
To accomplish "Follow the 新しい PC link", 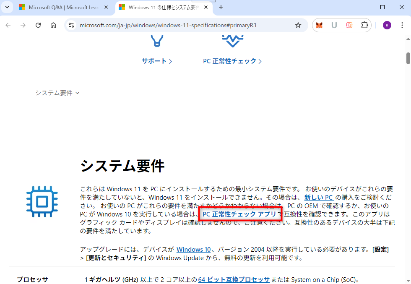I will pyautogui.click(x=319, y=197).
